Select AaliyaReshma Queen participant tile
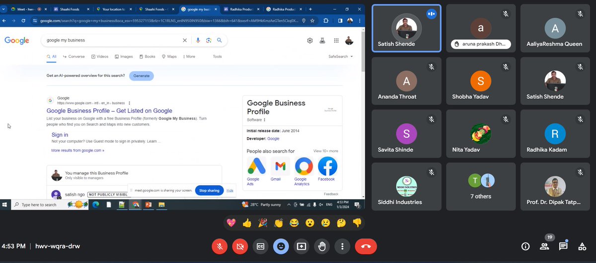The image size is (596, 263). coord(555,28)
